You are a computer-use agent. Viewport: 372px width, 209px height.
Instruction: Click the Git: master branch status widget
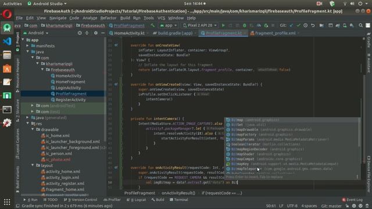pyautogui.click(x=331, y=206)
